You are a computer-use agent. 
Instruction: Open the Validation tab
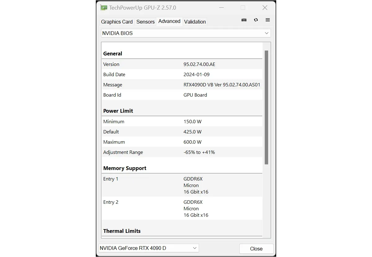[x=195, y=22]
